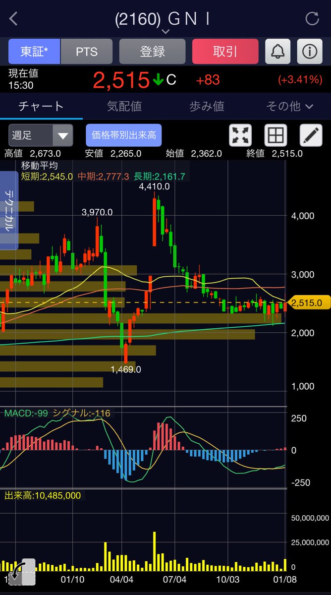Open the stock information icon
This screenshot has width=331, height=595.
pos(310,51)
